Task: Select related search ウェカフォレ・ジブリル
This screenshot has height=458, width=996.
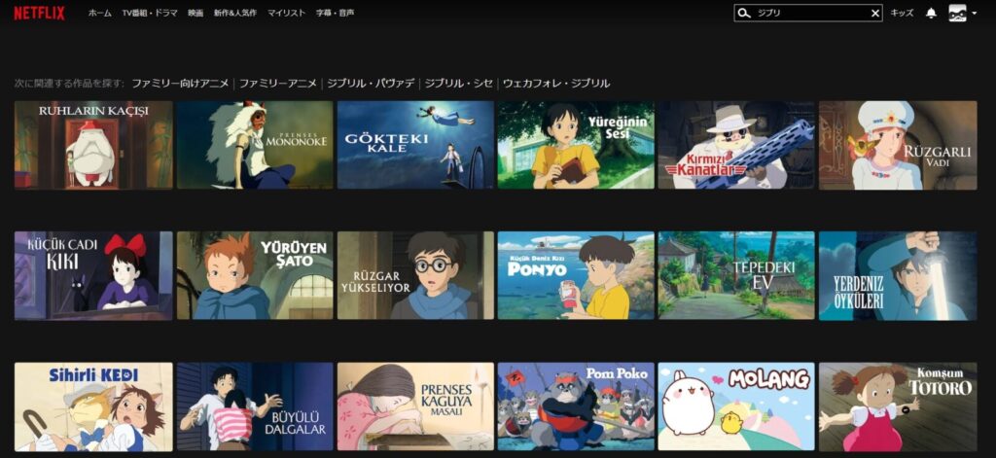Action: pos(556,84)
